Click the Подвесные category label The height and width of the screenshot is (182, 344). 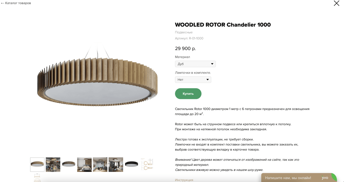(184, 32)
